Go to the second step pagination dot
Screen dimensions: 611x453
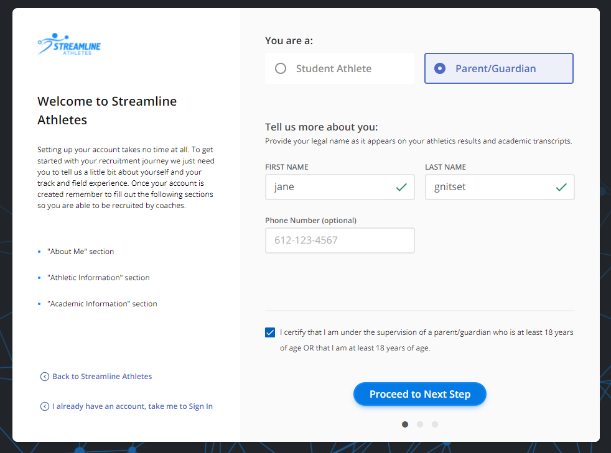click(419, 424)
